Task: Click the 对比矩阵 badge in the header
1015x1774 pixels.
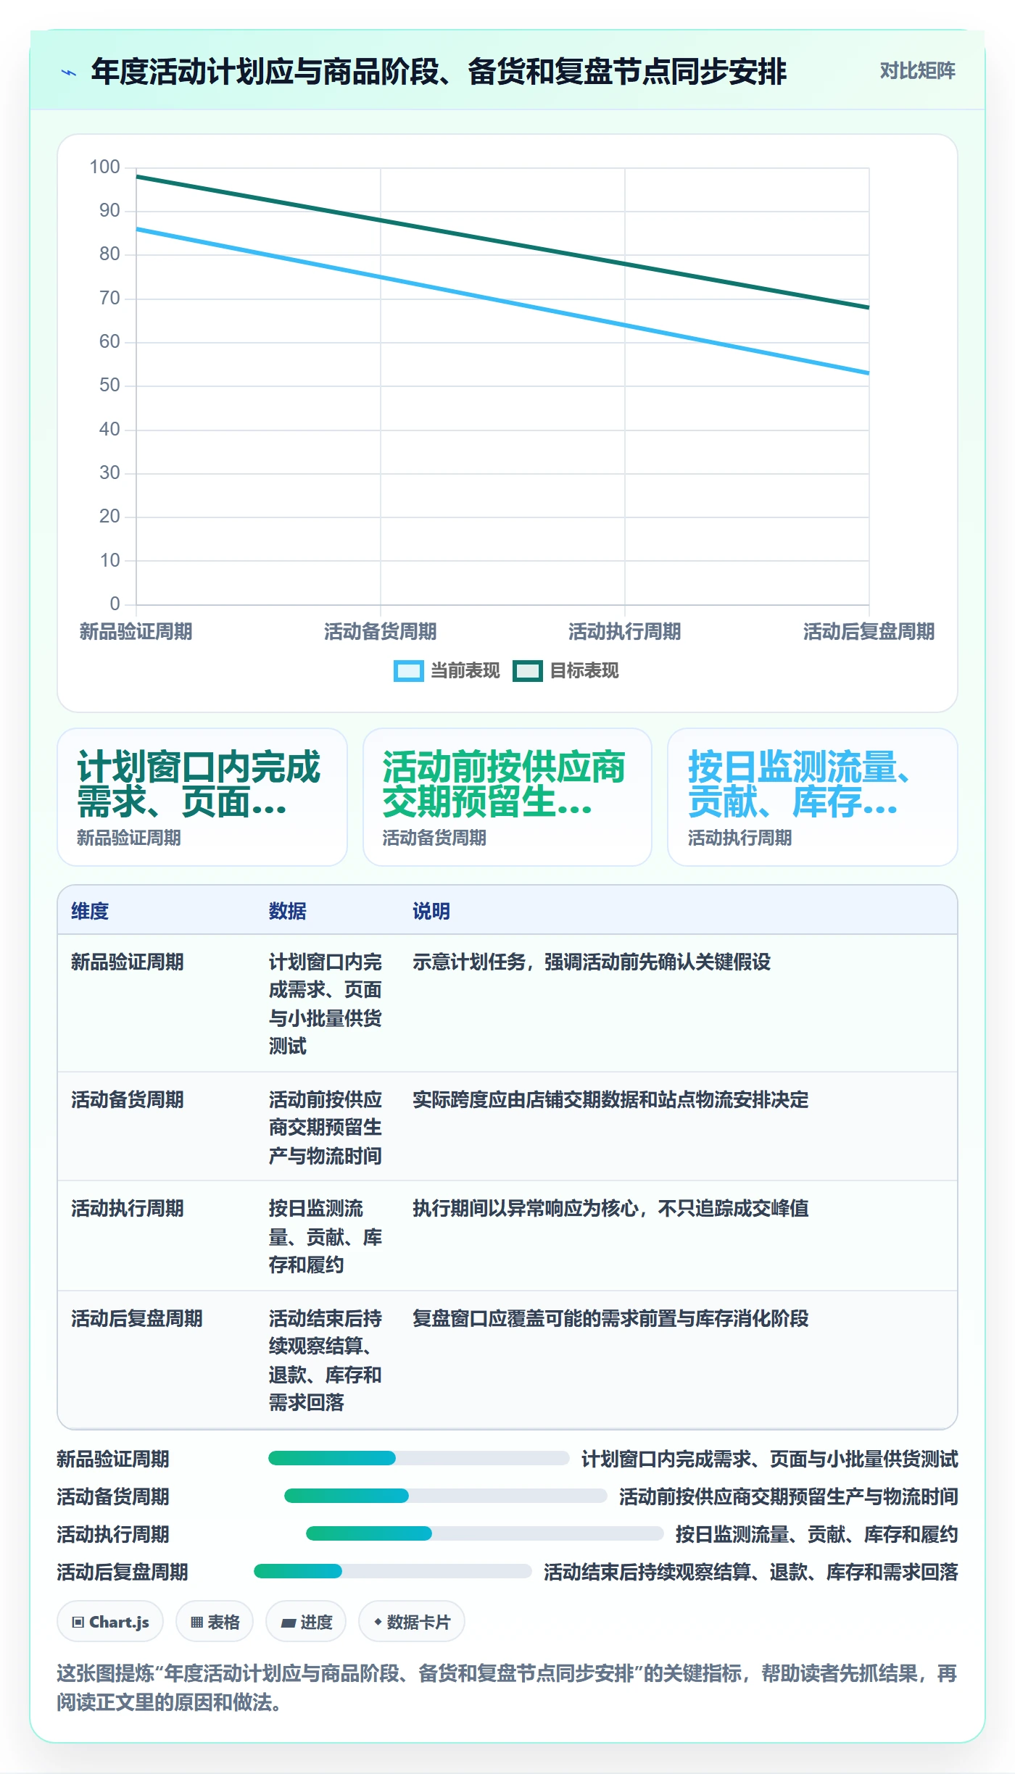Action: 917,71
